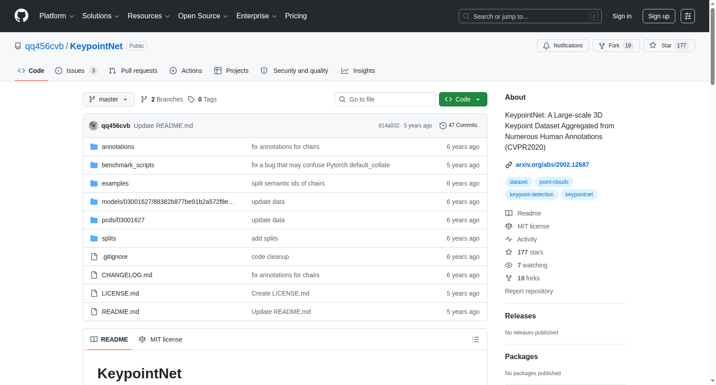Click the README.md file icon
Image resolution: width=716 pixels, height=385 pixels.
tap(94, 312)
